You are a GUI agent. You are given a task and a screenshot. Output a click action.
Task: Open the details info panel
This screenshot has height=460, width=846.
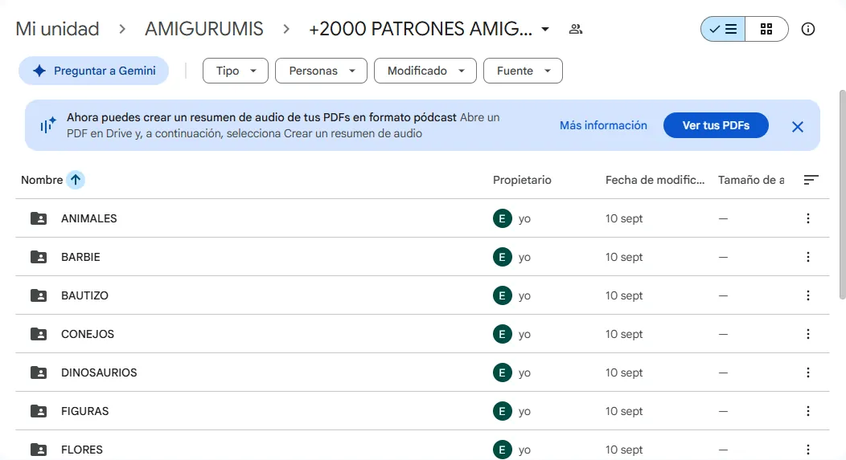807,29
